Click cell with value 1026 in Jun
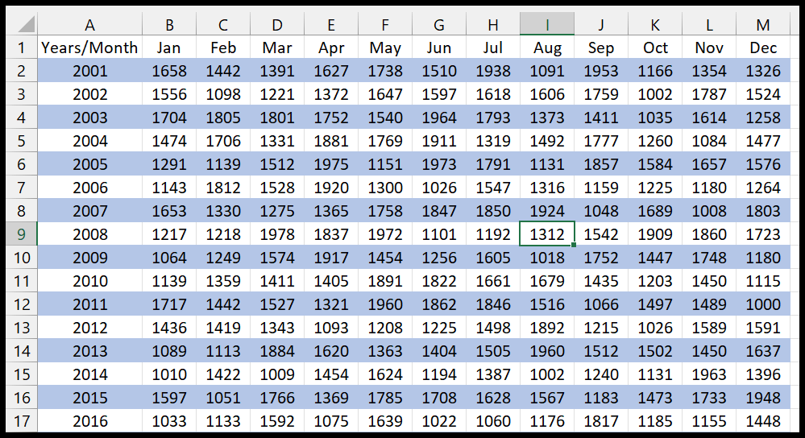This screenshot has width=805, height=438. tap(439, 188)
